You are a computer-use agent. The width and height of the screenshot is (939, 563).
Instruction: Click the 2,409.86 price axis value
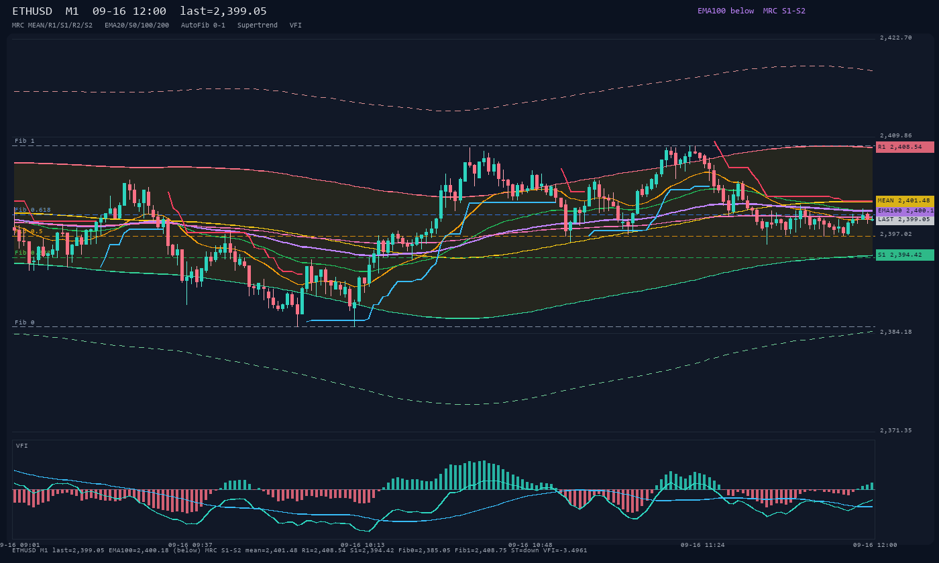[896, 135]
